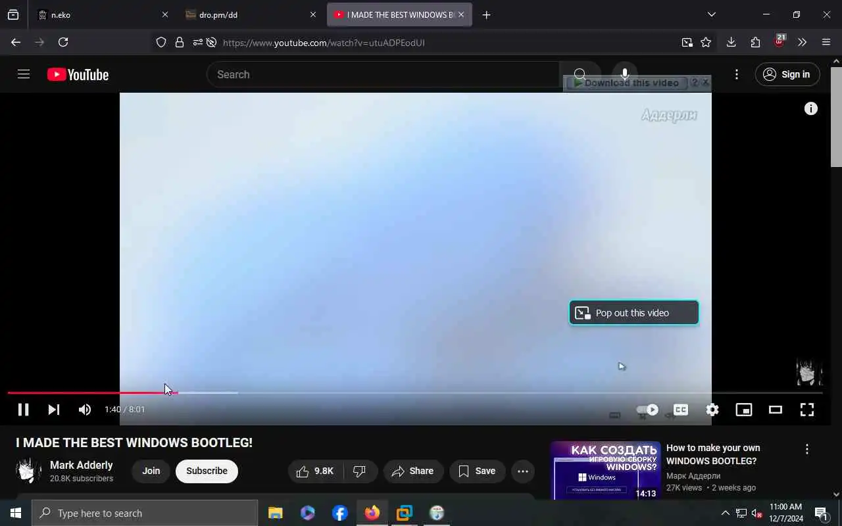Share the video
This screenshot has width=842, height=526.
pos(413,471)
